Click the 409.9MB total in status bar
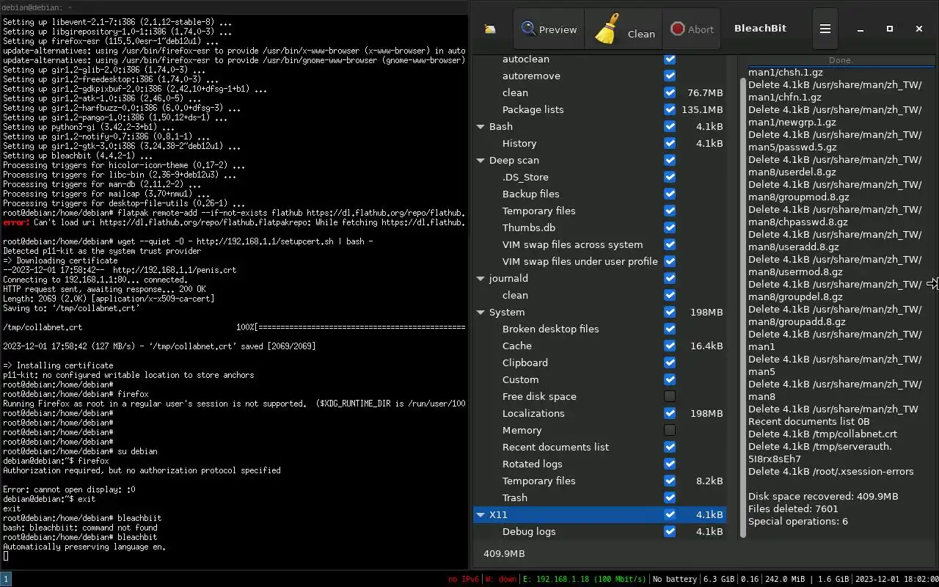 pos(504,553)
